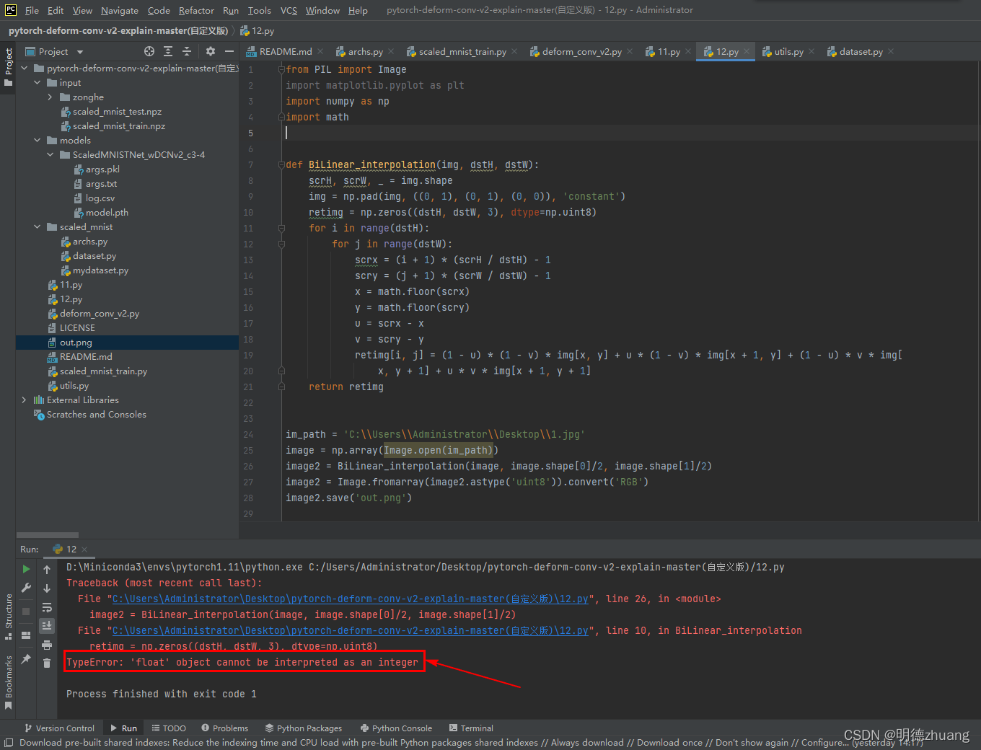981x750 pixels.
Task: Open the File menu
Action: [32, 10]
